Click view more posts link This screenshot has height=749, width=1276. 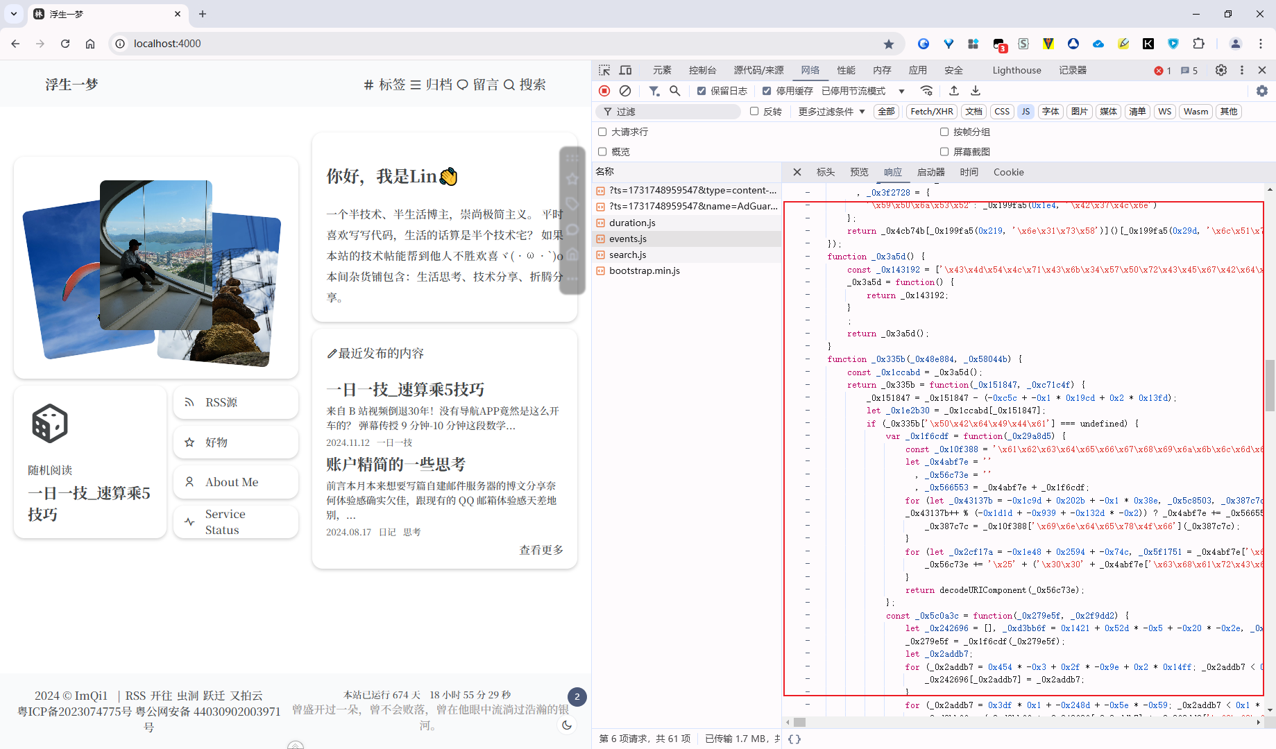[541, 550]
